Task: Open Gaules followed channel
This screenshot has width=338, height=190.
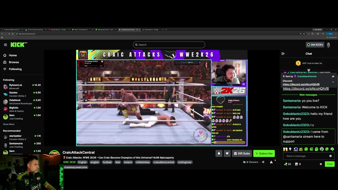Action: coord(22,94)
